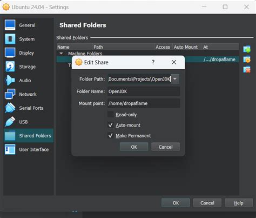Click the remove shared folder icon
The height and width of the screenshot is (218, 256).
[247, 70]
